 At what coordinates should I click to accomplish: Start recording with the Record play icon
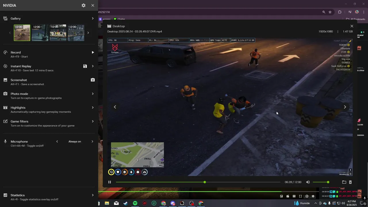click(x=93, y=52)
